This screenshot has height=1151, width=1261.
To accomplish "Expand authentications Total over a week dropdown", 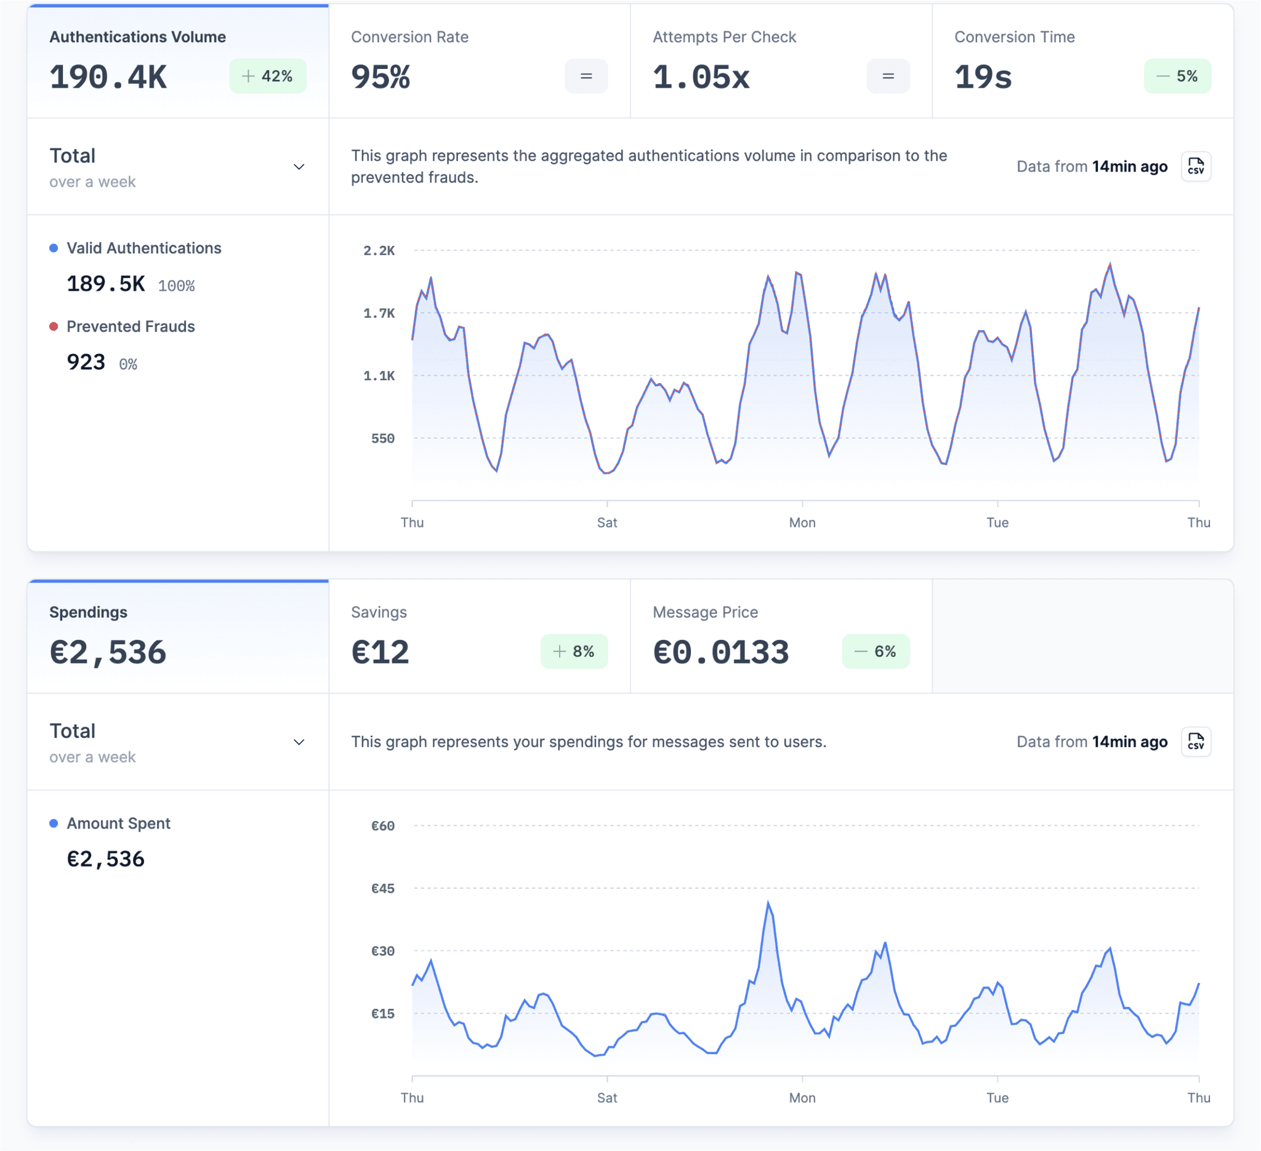I will (178, 167).
